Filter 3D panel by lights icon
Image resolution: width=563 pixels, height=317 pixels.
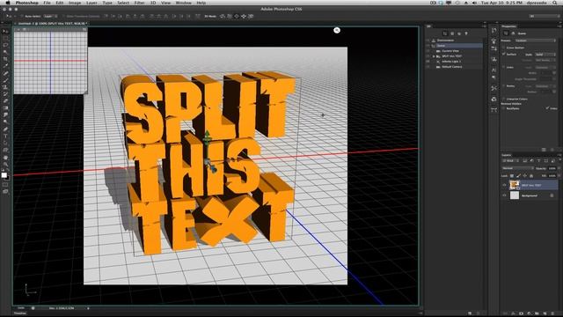point(466,33)
